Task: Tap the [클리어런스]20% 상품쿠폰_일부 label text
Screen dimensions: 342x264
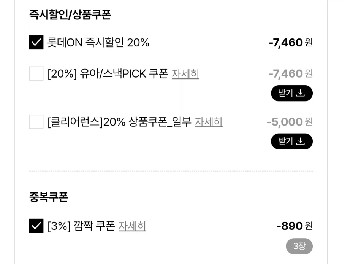Action: coord(119,122)
